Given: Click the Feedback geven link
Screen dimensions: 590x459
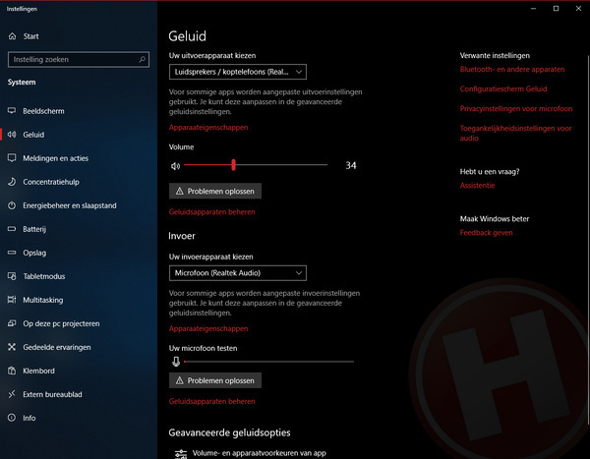Looking at the screenshot, I should 486,233.
